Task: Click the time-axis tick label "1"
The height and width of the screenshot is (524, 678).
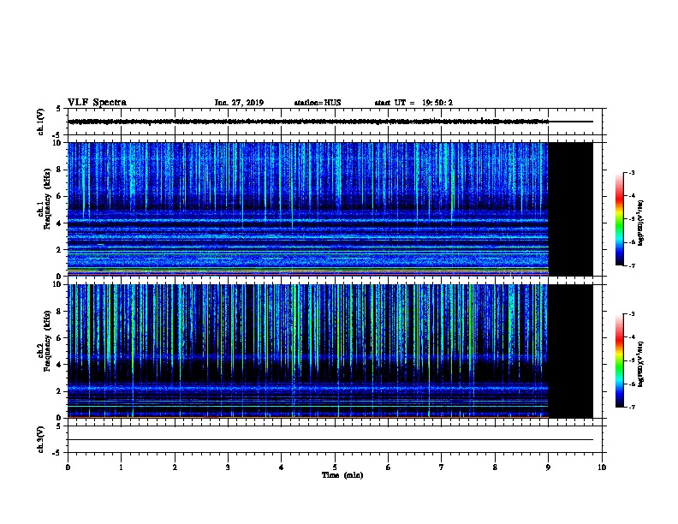Action: (x=122, y=467)
